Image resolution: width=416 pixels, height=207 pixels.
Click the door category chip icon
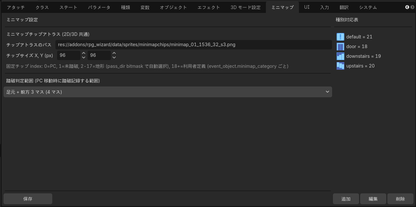coord(340,47)
